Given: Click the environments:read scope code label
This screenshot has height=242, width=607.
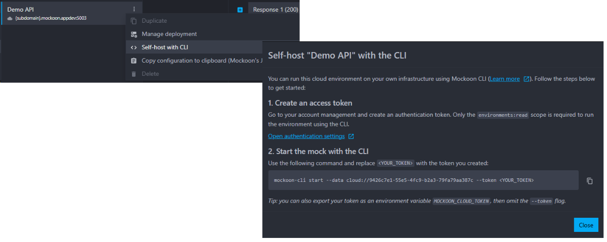Looking at the screenshot, I should pyautogui.click(x=503, y=115).
